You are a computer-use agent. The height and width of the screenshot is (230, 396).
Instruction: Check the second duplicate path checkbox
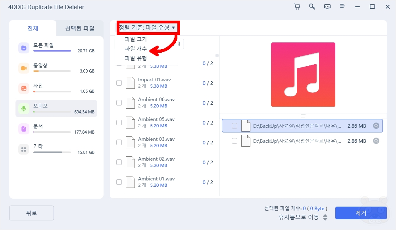click(x=235, y=141)
